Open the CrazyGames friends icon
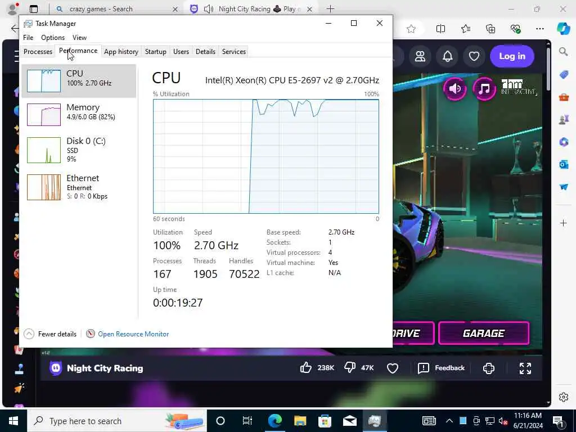The image size is (576, 432). (x=420, y=56)
